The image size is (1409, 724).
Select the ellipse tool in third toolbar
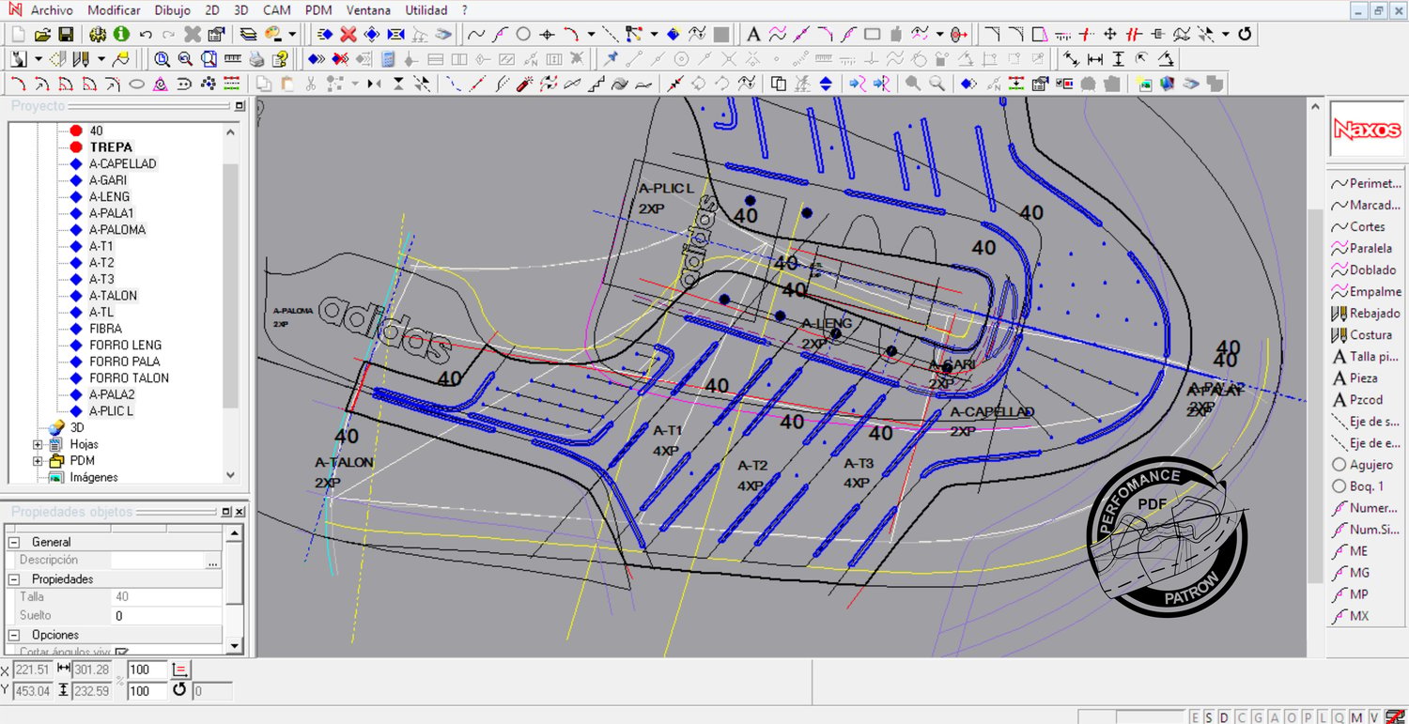point(136,84)
